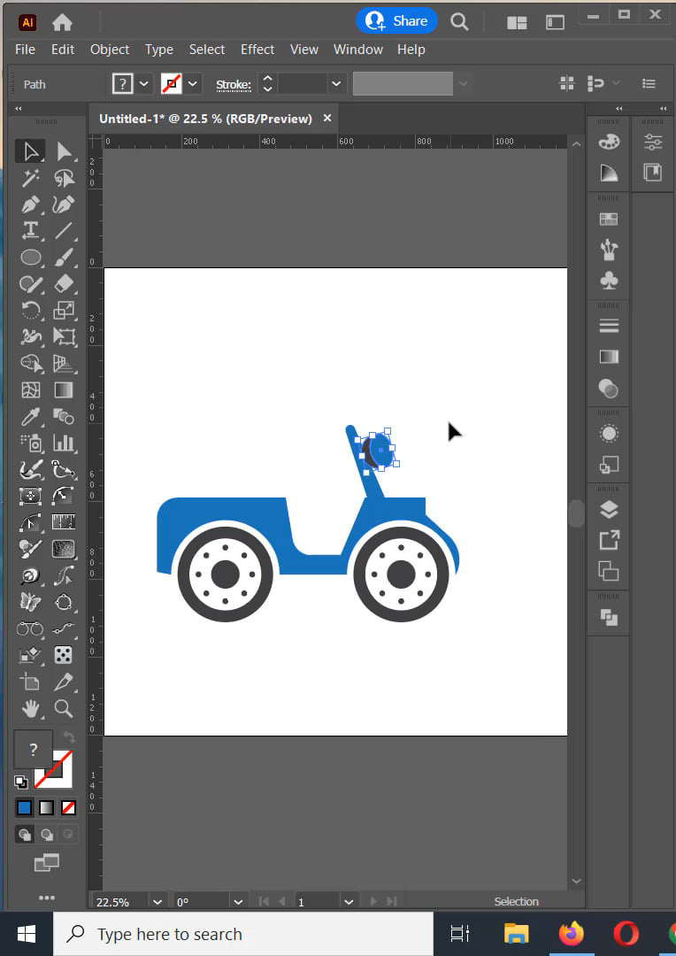Viewport: 676px width, 956px height.
Task: Select the Mesh tool
Action: coord(30,389)
